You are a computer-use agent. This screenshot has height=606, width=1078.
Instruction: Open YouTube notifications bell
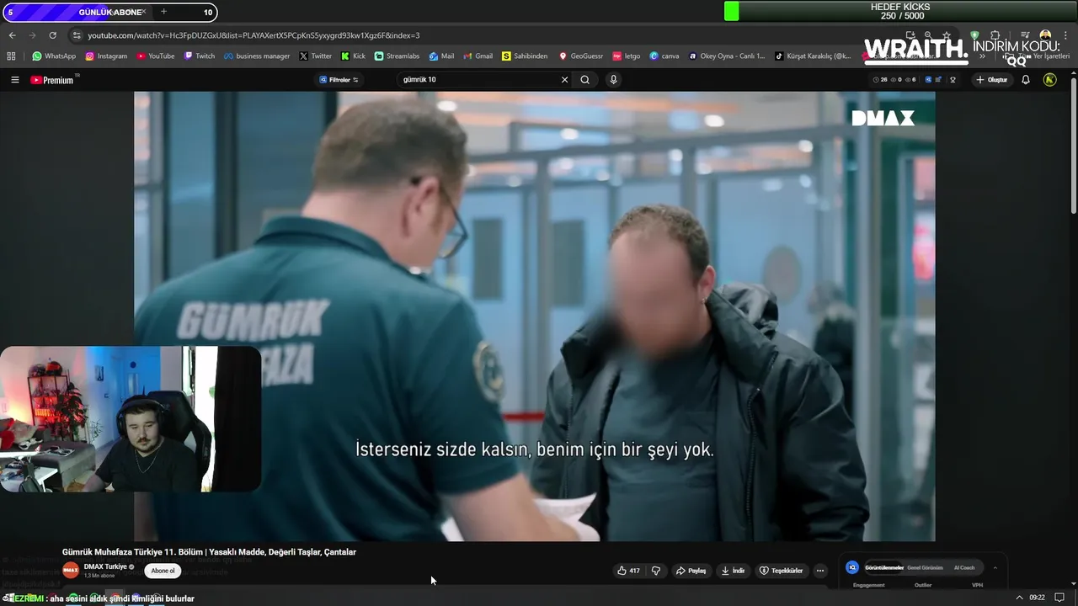click(1026, 80)
